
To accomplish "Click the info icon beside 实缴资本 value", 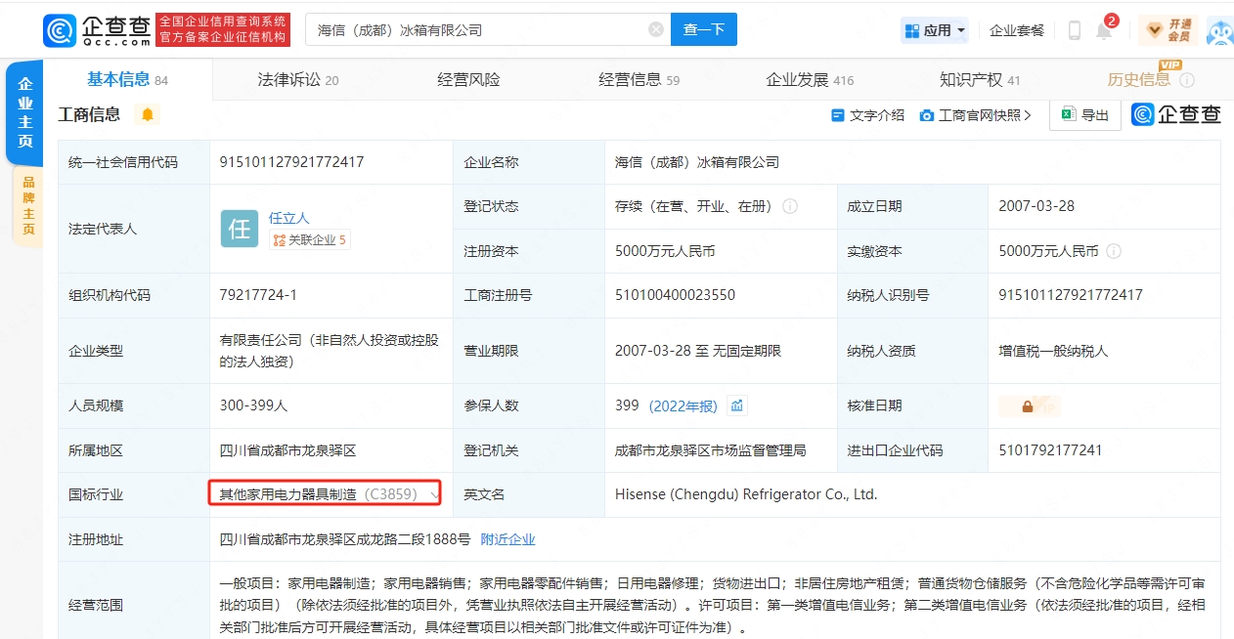I will tap(1114, 251).
